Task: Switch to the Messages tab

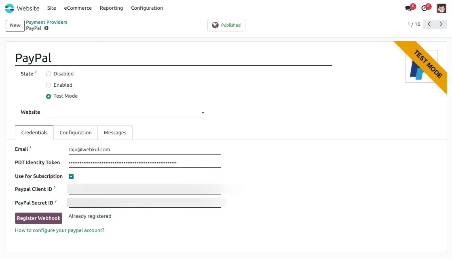Action: click(x=115, y=132)
